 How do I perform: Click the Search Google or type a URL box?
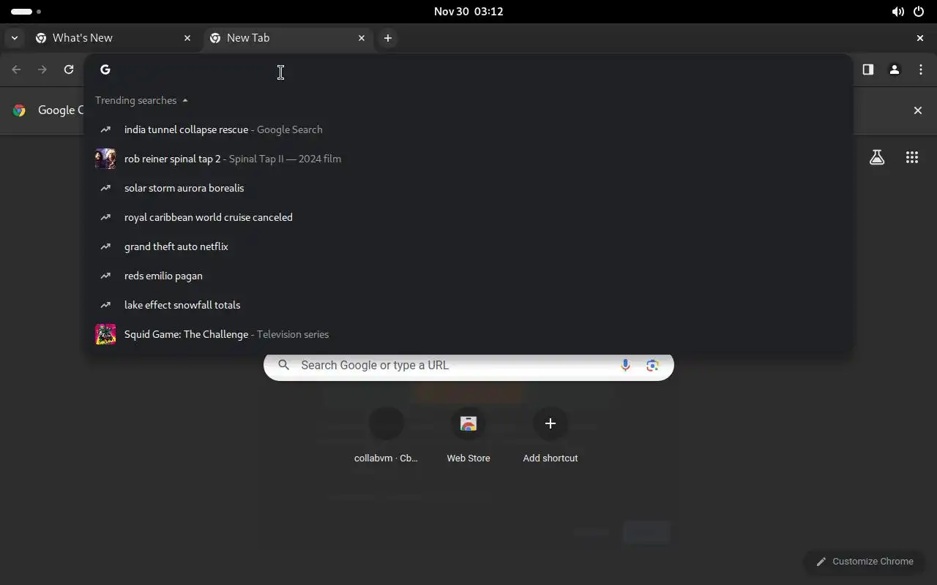click(468, 365)
